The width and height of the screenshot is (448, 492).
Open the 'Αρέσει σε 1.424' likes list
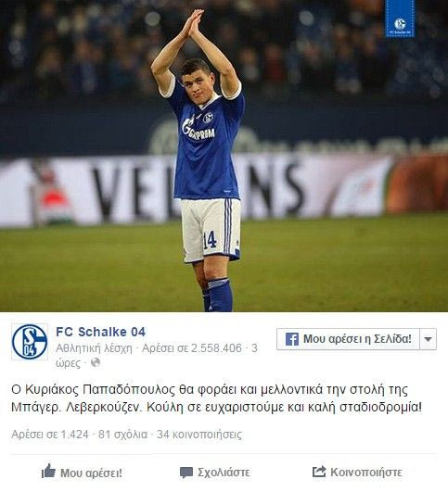pyautogui.click(x=50, y=435)
